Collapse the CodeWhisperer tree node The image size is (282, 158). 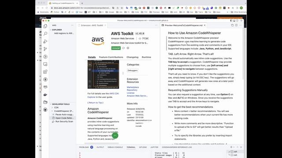coord(52,111)
